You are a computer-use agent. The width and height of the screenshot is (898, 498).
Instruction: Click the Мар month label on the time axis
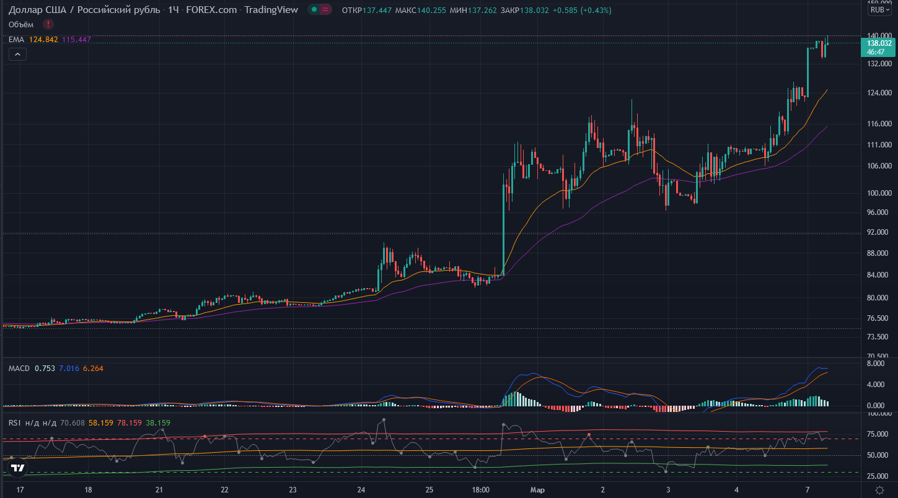[x=537, y=490]
